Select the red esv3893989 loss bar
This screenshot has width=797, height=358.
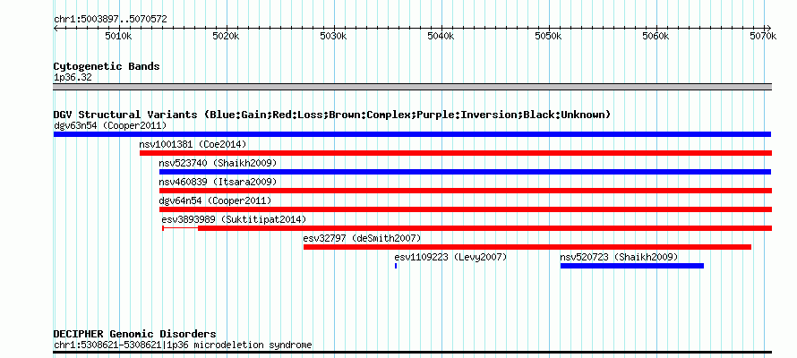[484, 228]
